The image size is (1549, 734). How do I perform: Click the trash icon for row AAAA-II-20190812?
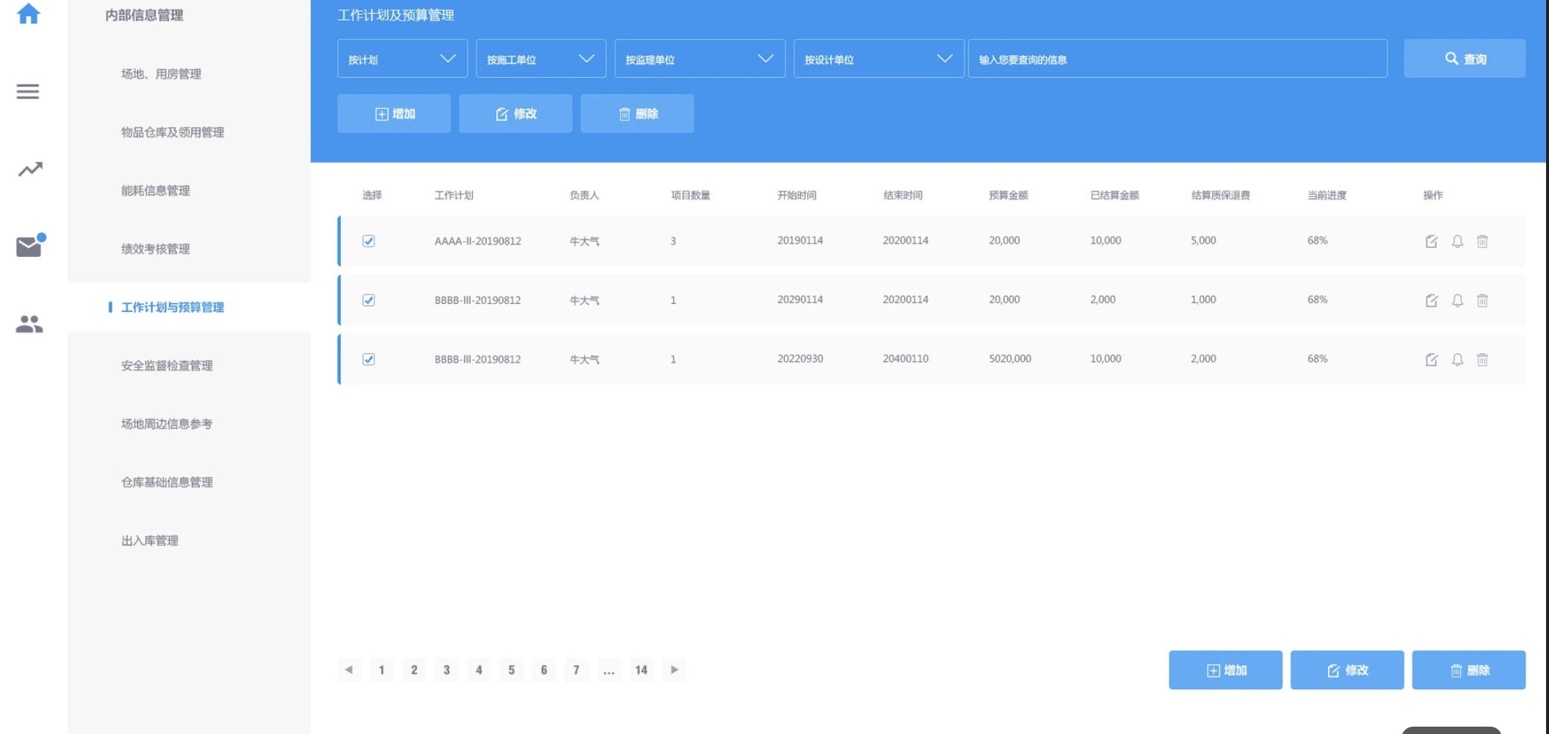click(1483, 241)
